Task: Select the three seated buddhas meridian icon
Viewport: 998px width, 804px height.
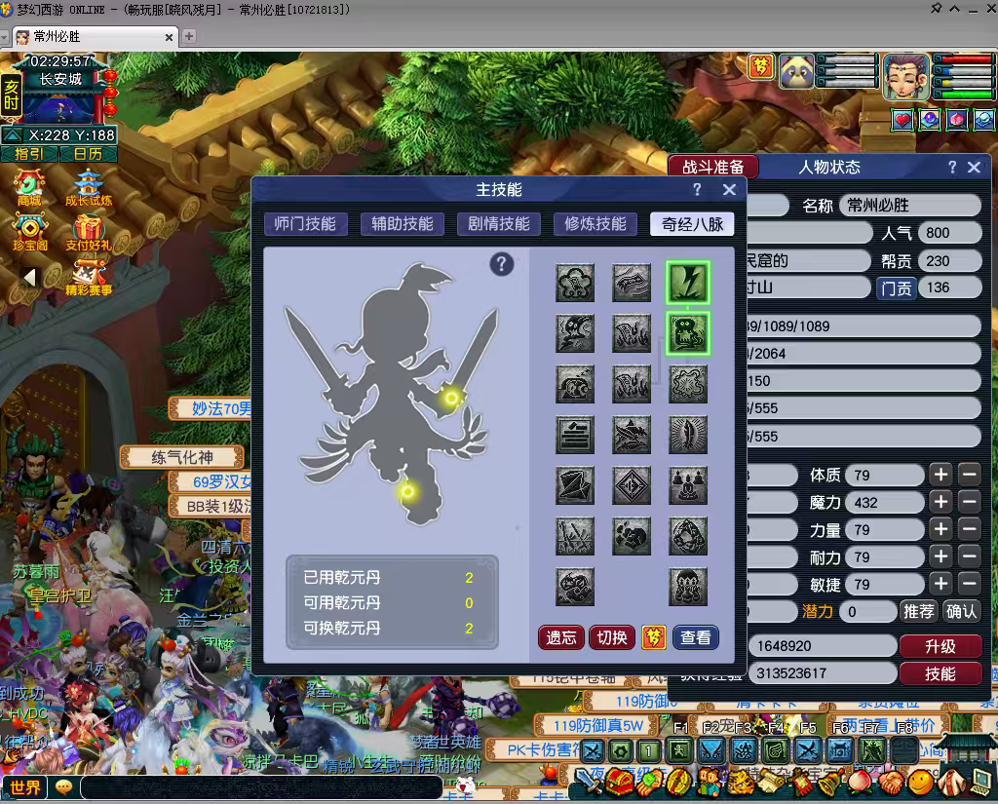Action: point(688,485)
